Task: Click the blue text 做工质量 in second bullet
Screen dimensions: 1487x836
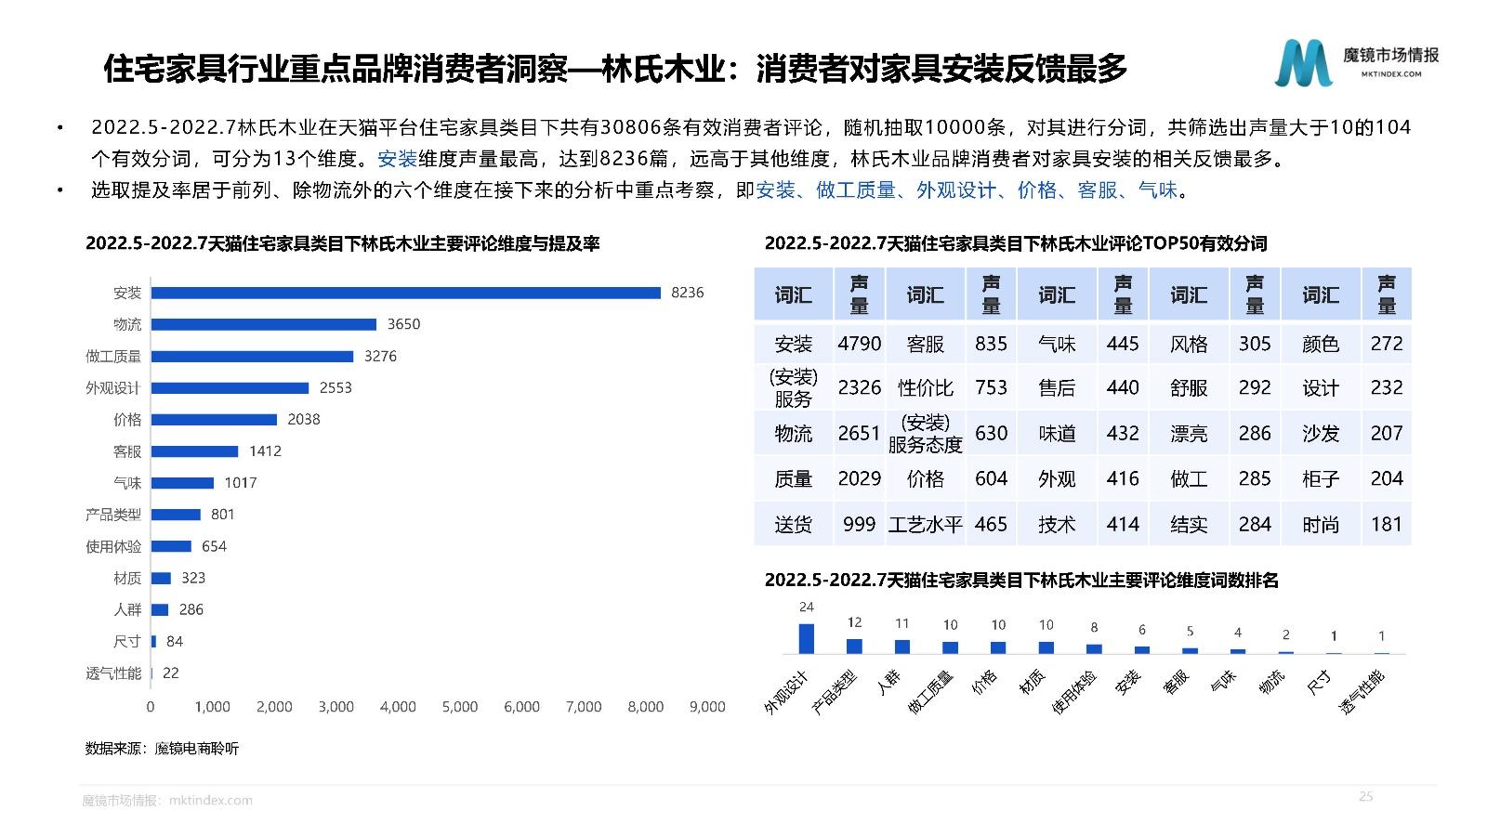Action: click(x=855, y=190)
